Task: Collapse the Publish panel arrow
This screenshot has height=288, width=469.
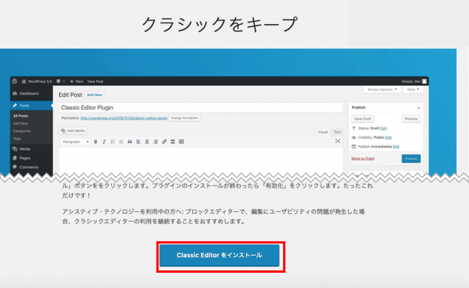Action: (419, 108)
